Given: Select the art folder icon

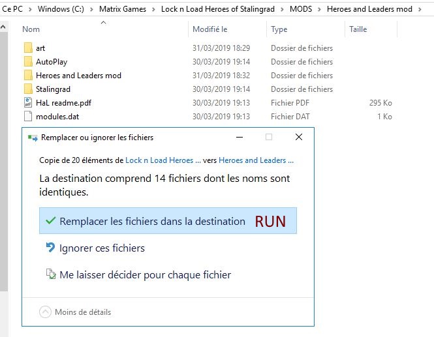Looking at the screenshot, I should (x=28, y=48).
